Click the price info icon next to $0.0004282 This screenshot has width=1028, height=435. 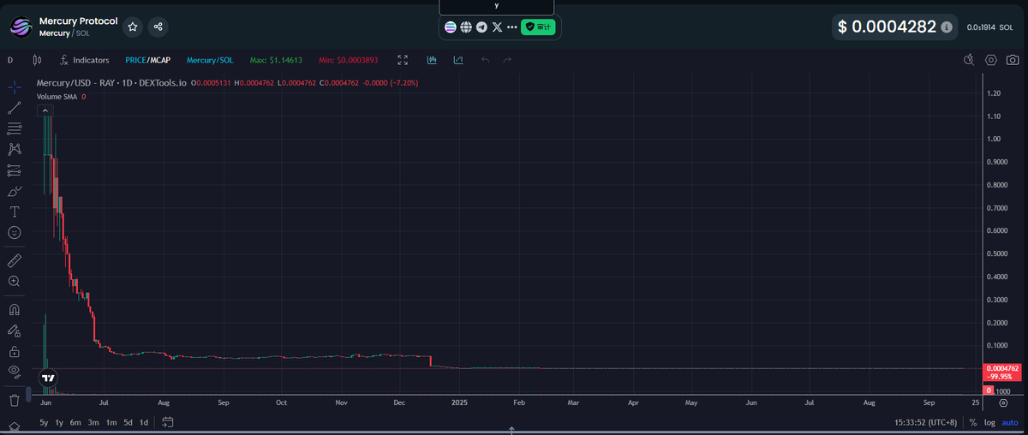pos(946,27)
